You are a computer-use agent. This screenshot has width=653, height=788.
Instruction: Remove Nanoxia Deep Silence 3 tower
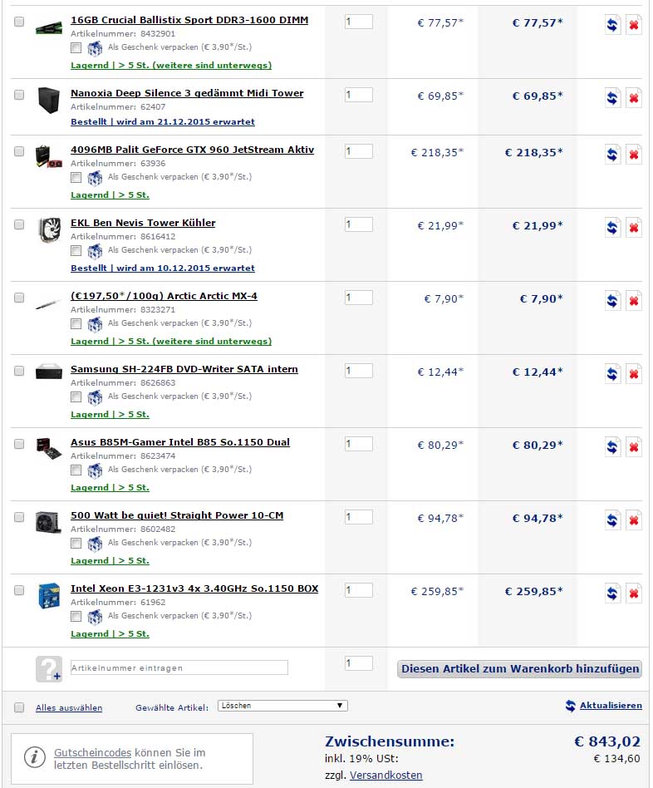634,97
